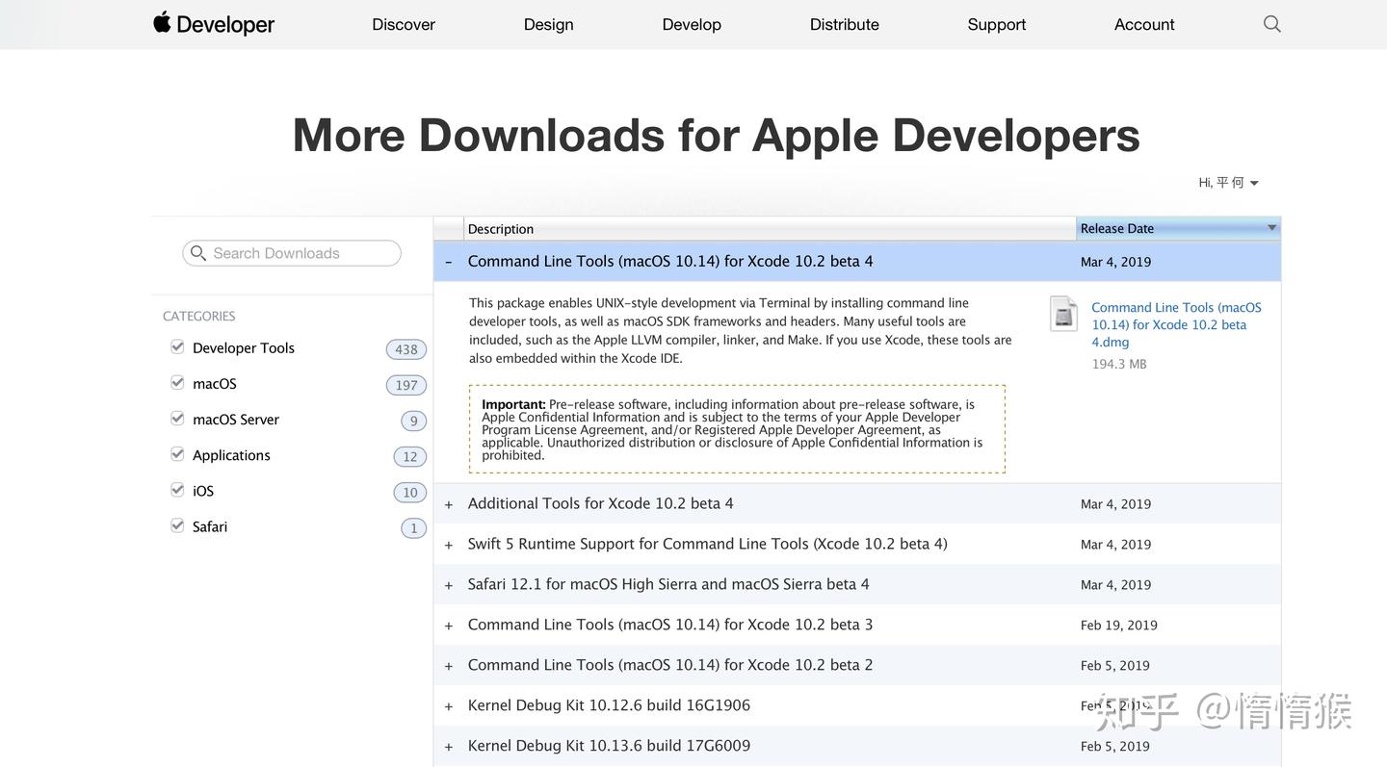Expand Kernel Debug Kit 10.12.6 build 16G1906

pyautogui.click(x=449, y=706)
